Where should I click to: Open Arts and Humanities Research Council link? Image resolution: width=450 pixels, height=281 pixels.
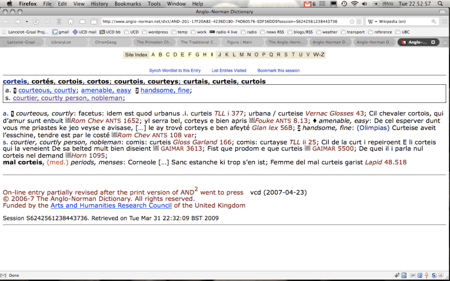111,205
